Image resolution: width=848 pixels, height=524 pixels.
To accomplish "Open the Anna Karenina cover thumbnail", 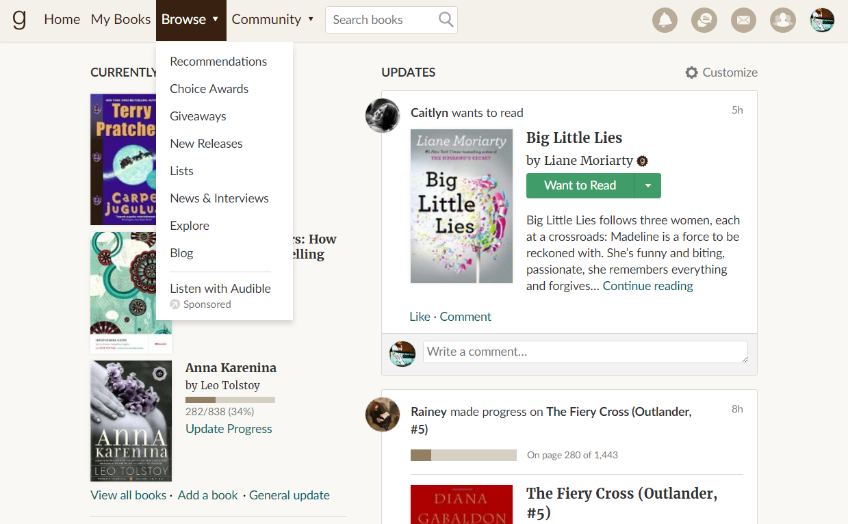I will (131, 421).
